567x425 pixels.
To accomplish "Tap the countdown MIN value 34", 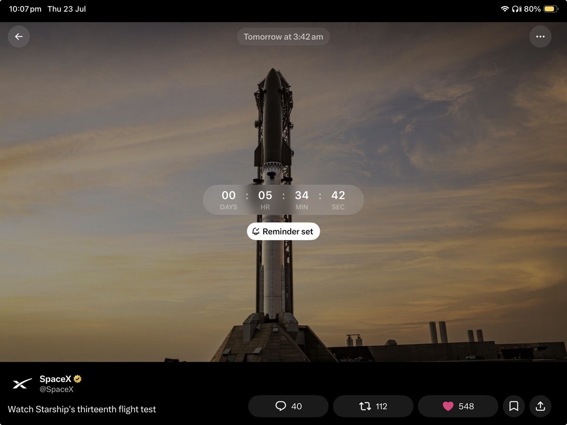I will coord(302,195).
